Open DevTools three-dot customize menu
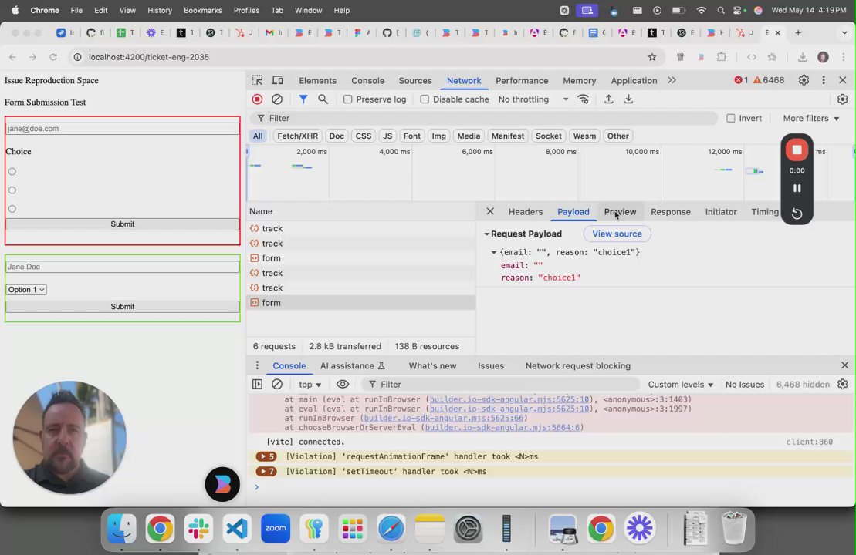This screenshot has width=856, height=555. pyautogui.click(x=824, y=80)
